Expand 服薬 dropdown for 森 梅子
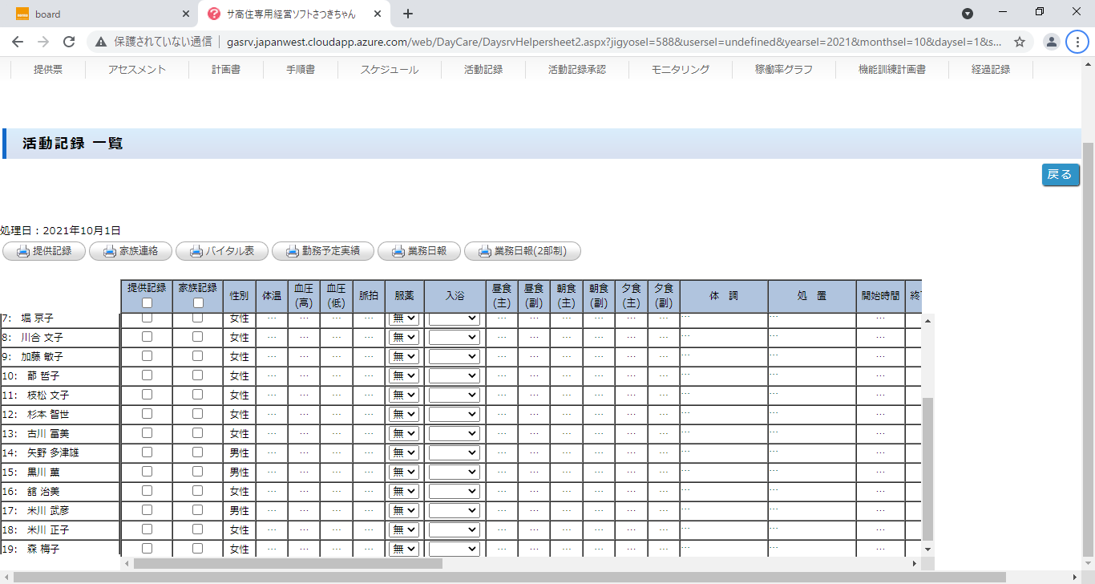 [404, 550]
